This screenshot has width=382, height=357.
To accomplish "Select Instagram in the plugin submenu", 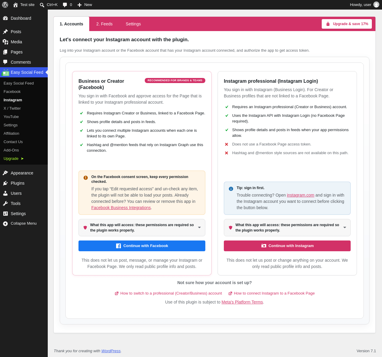I will (13, 100).
